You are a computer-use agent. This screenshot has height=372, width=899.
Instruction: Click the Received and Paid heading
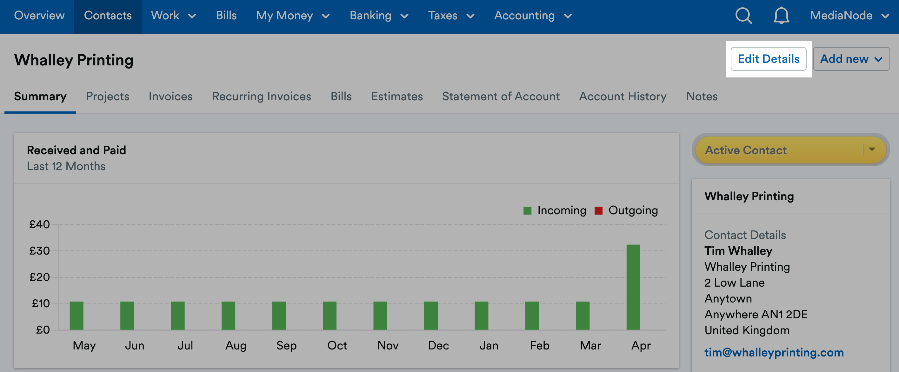(77, 150)
